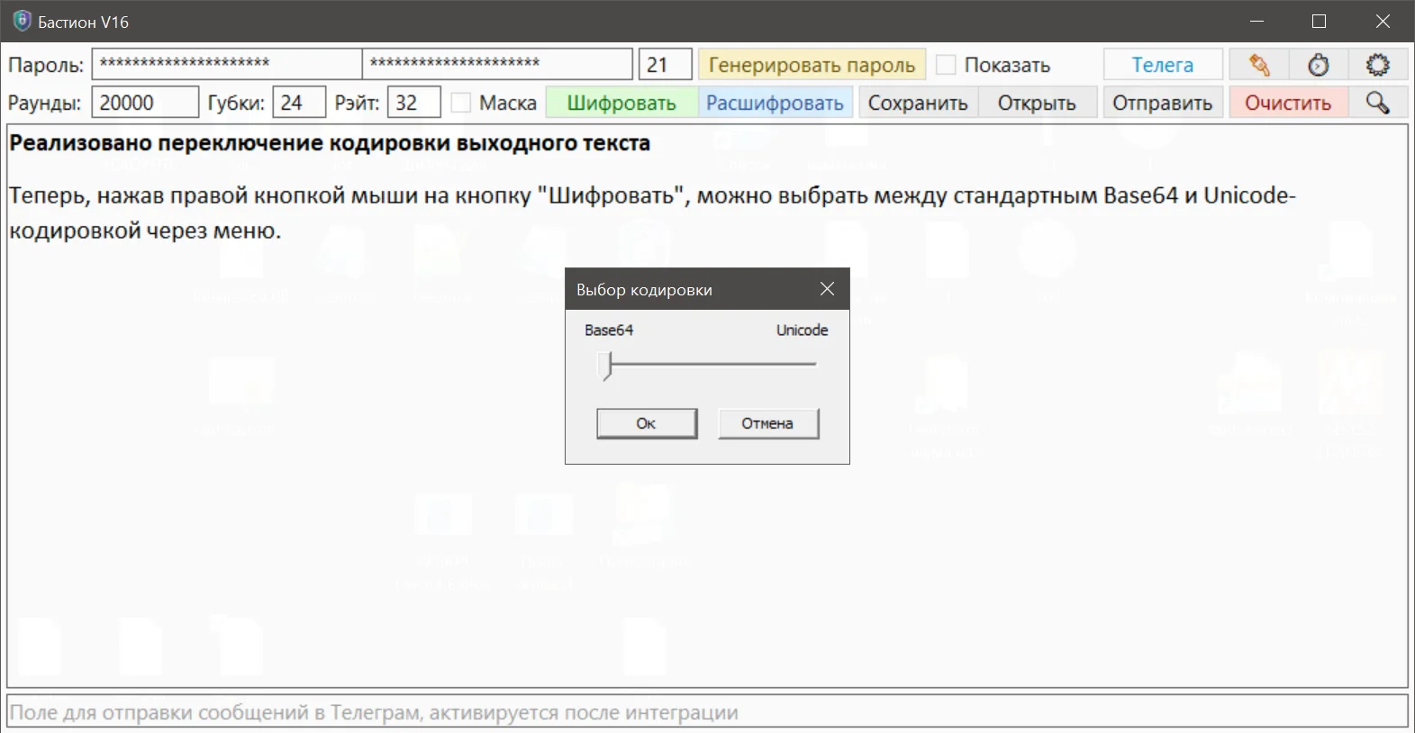
Task: Open the stopwatch timer icon
Action: (x=1319, y=65)
